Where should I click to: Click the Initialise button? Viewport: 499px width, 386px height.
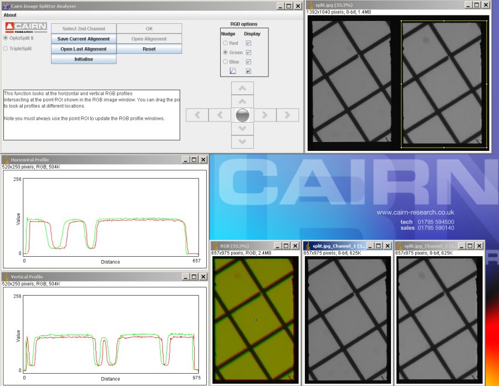(x=84, y=59)
